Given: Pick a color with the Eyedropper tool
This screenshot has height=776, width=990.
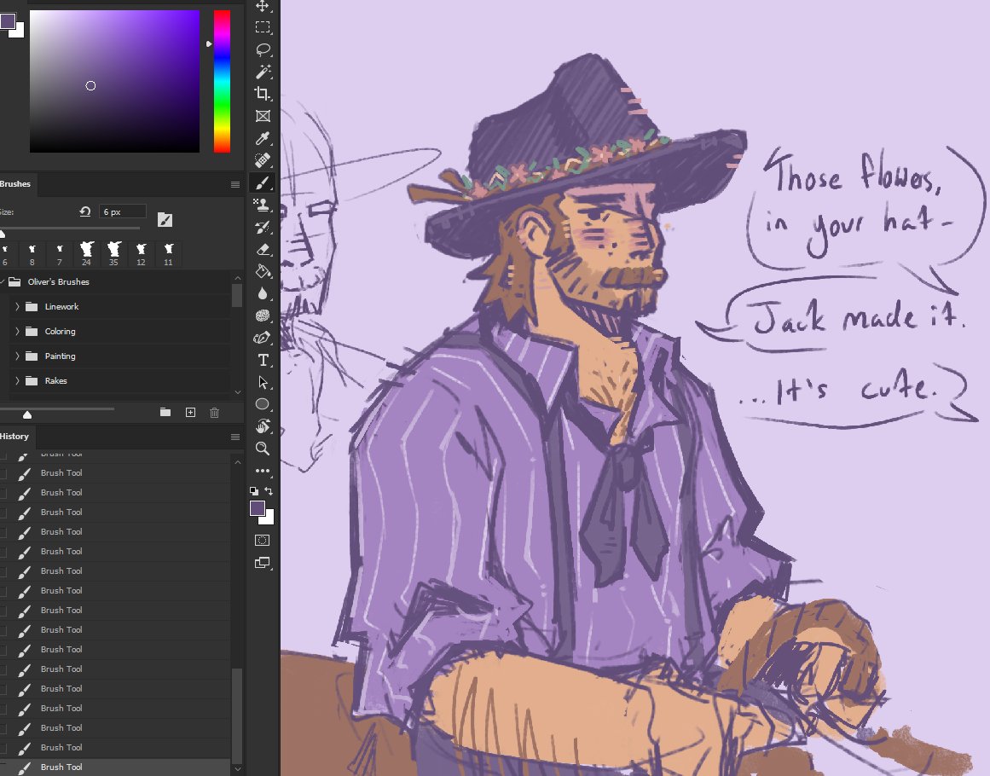Looking at the screenshot, I should click(x=263, y=137).
